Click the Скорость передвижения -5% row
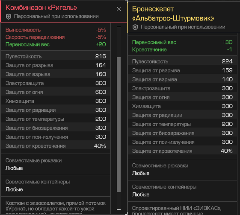The height and width of the screenshot is (215, 240). coord(56,37)
